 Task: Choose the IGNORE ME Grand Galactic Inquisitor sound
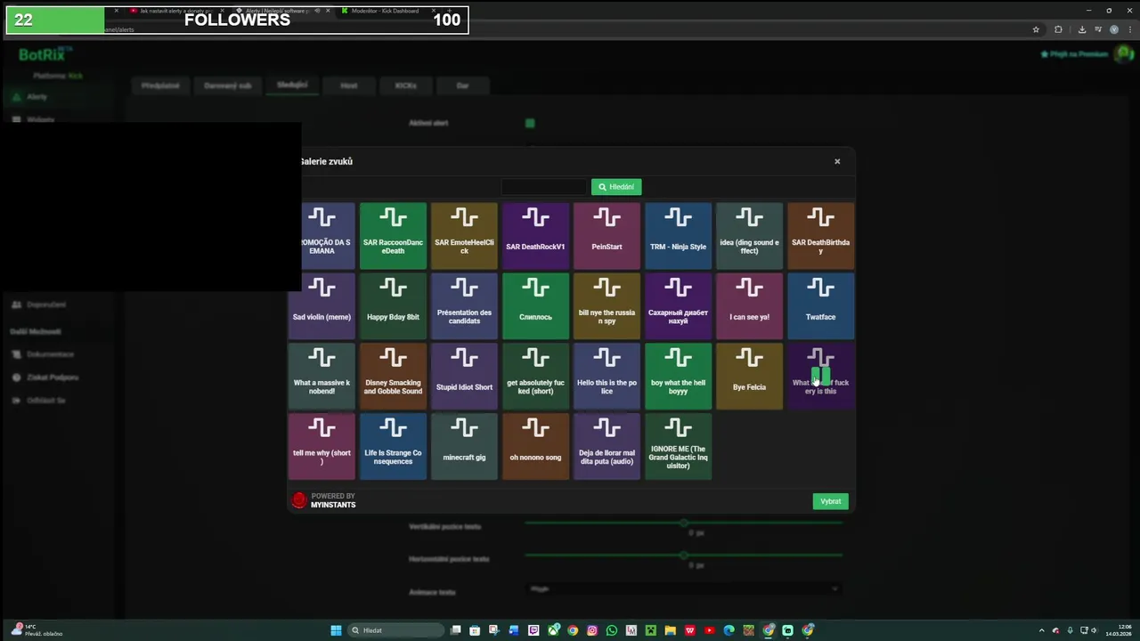coord(678,447)
